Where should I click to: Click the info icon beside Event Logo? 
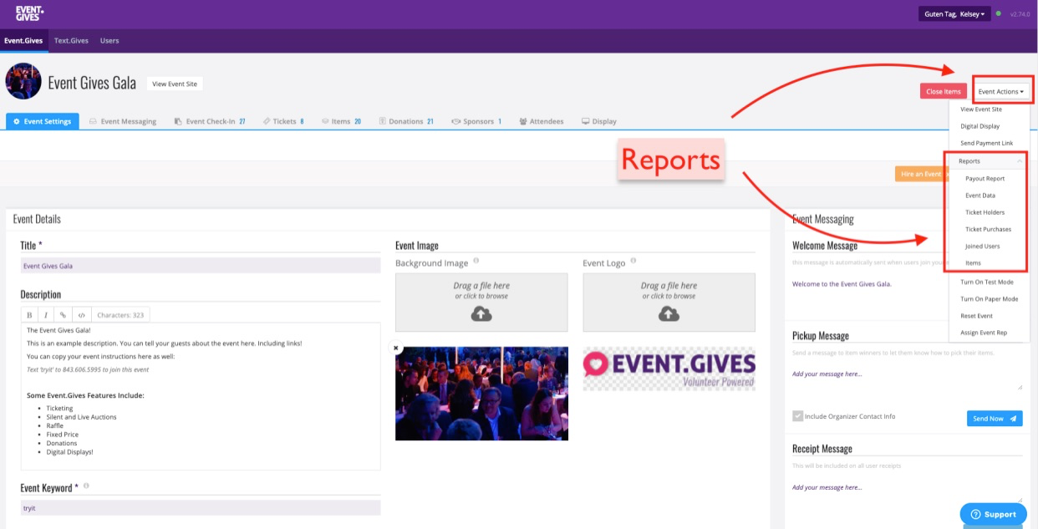633,262
